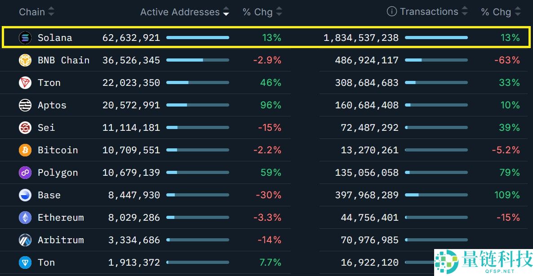Sort by Active Addresses column arrows
Viewport: 533px width, 276px height.
point(226,12)
